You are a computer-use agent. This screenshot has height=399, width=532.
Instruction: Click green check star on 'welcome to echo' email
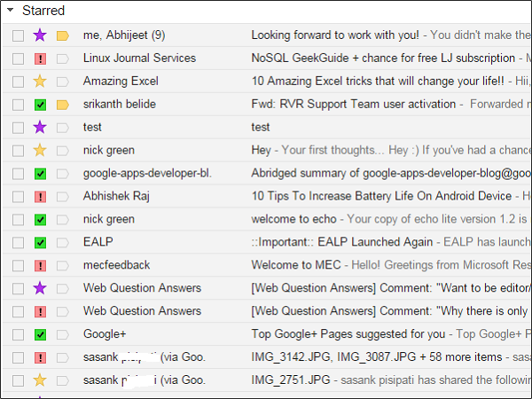(41, 220)
